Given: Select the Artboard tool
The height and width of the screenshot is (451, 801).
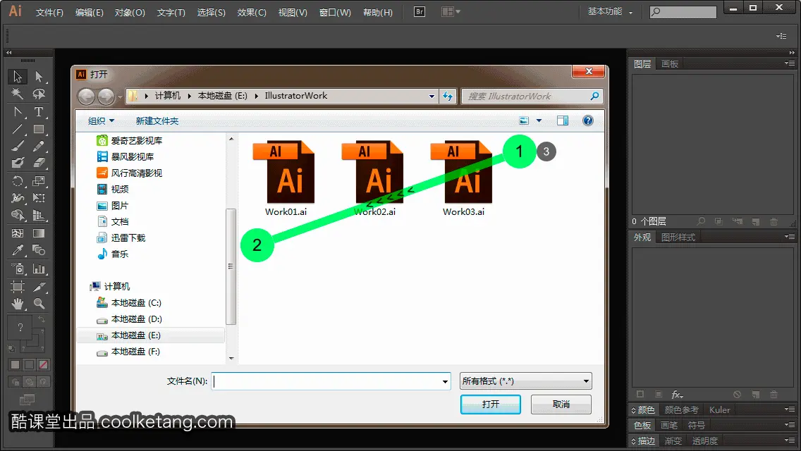Looking at the screenshot, I should [18, 287].
